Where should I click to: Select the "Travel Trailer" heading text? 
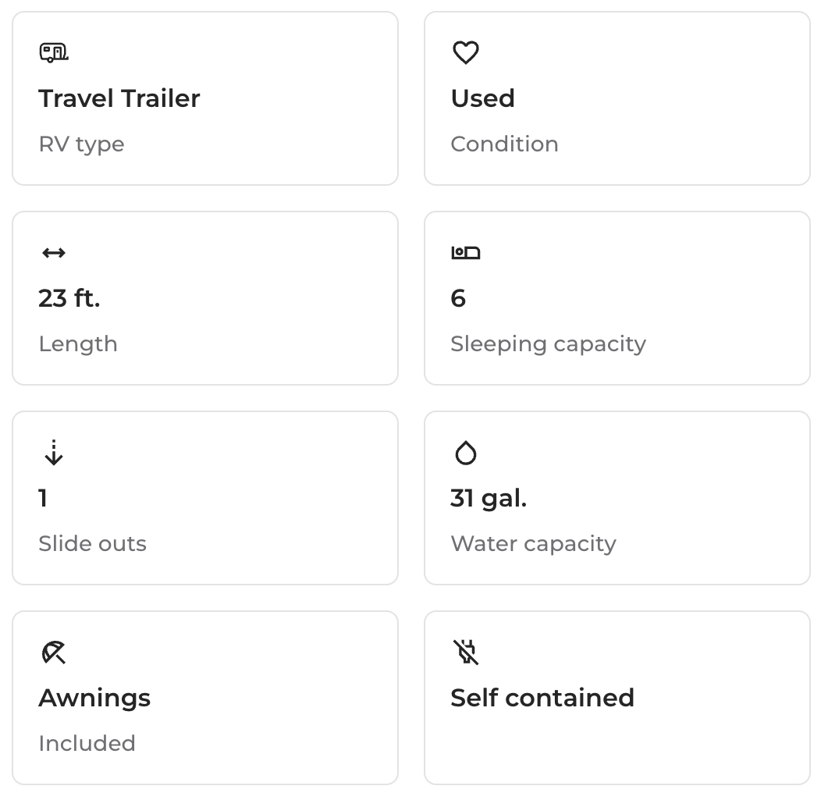[119, 98]
